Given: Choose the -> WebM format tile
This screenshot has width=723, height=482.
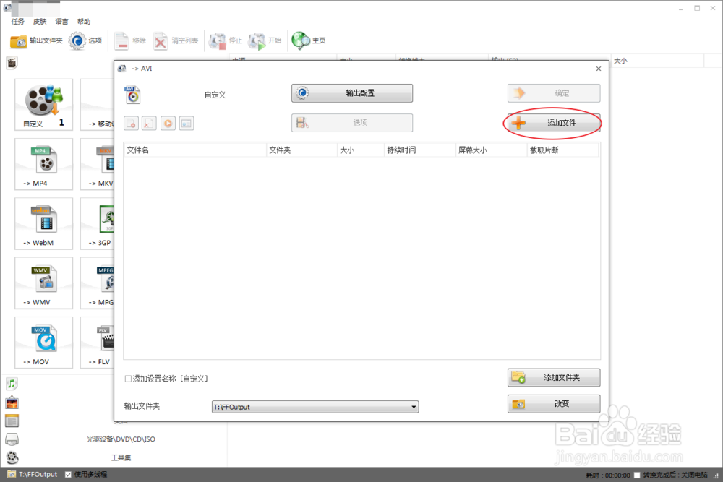Looking at the screenshot, I should pyautogui.click(x=44, y=223).
